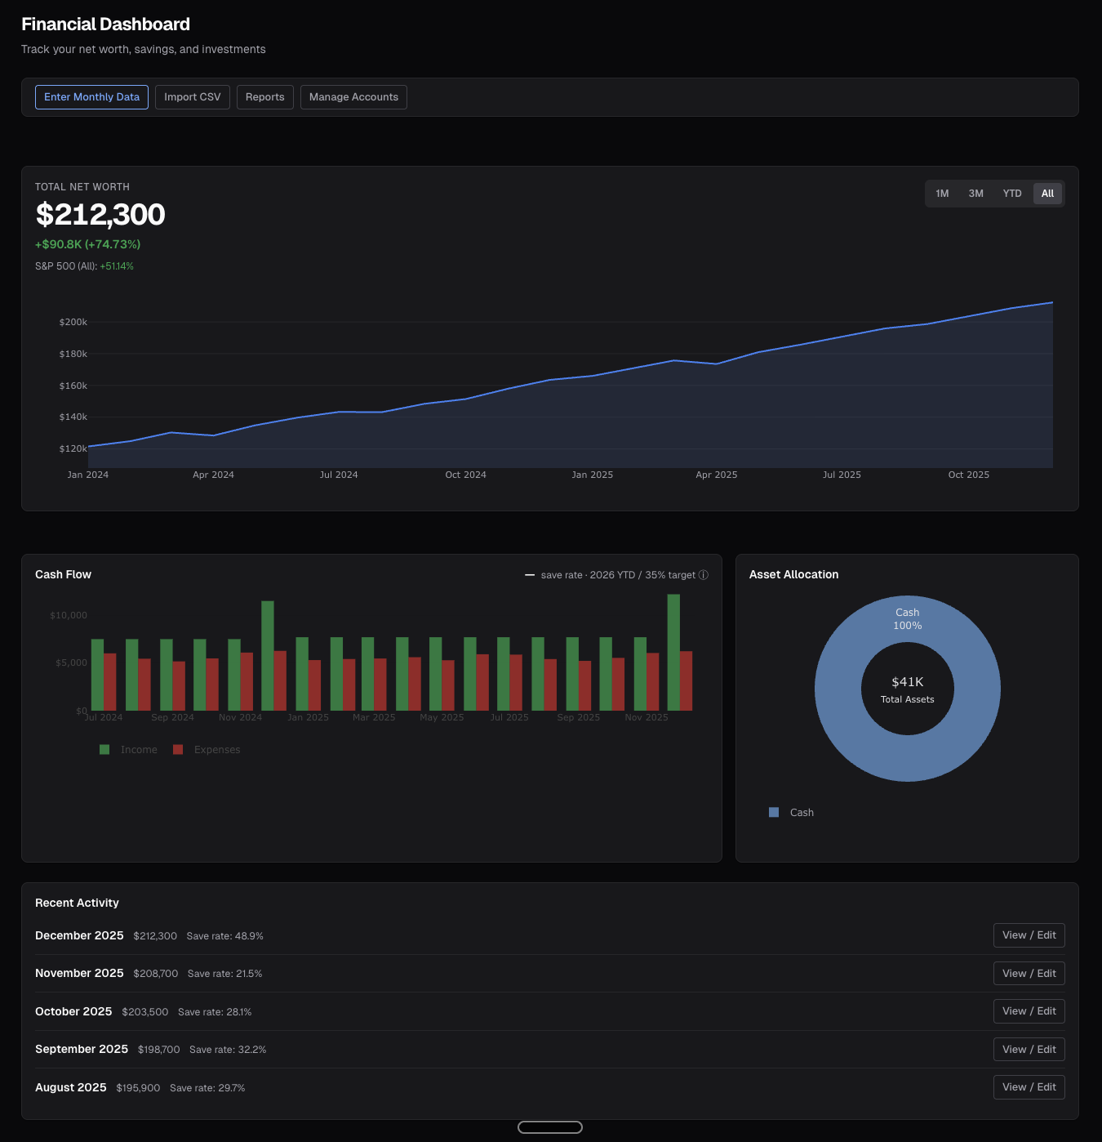Screen dimensions: 1102x1142
Task: Click the December 2025 activity row title
Action: pos(79,936)
